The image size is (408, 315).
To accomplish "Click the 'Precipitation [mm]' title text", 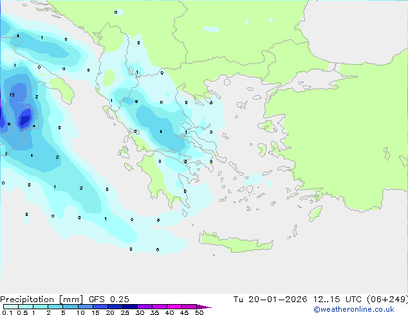I will point(42,300).
